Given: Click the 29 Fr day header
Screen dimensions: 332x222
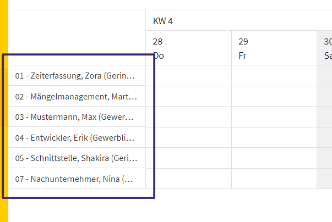Looking at the screenshot, I should point(274,48).
